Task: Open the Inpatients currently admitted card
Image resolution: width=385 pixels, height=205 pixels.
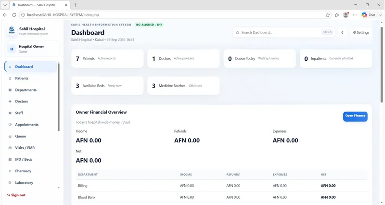Action: (x=335, y=58)
